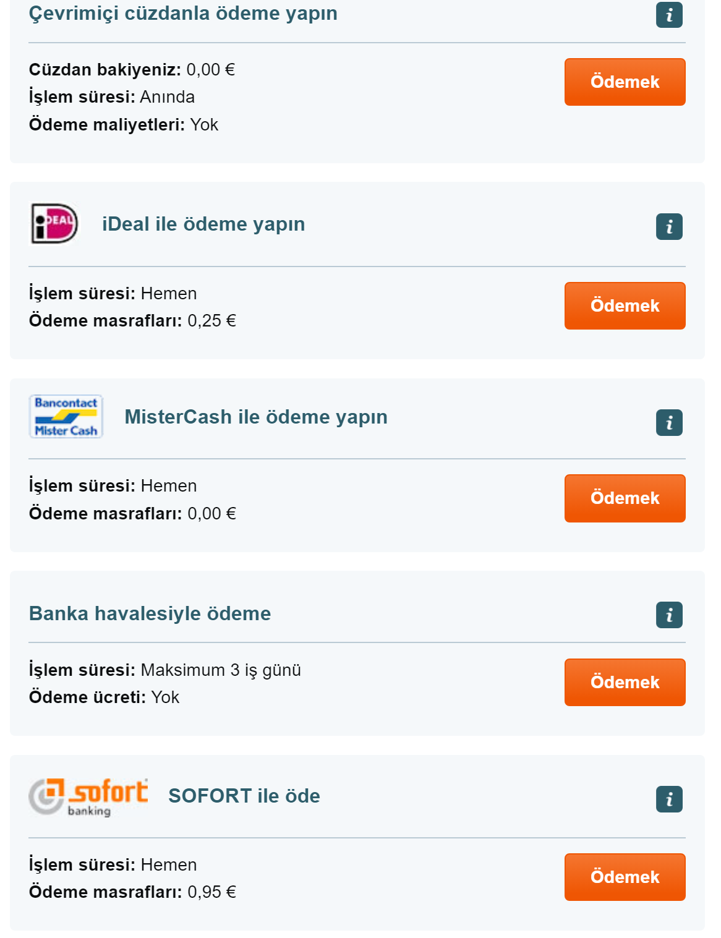Click the iDeal logo
Viewport: 721px width, 938px height.
pyautogui.click(x=54, y=223)
